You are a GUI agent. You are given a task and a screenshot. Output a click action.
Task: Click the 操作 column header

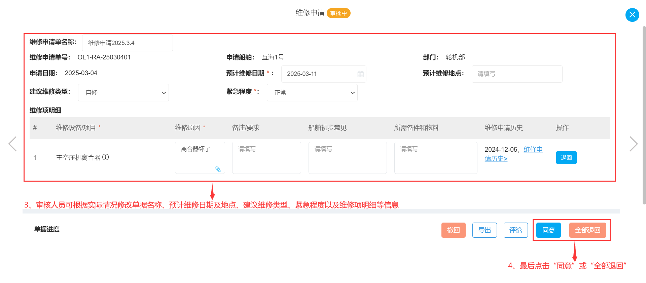click(562, 128)
